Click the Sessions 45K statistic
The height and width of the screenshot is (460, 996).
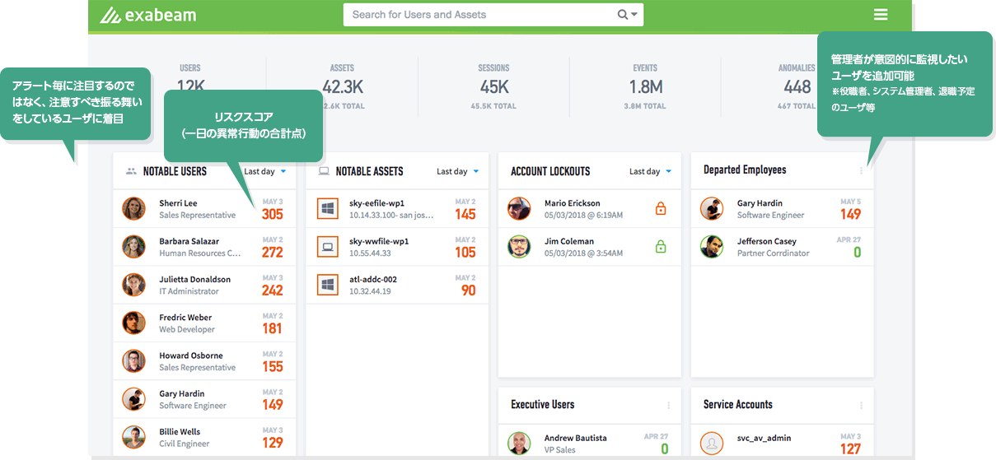(493, 86)
